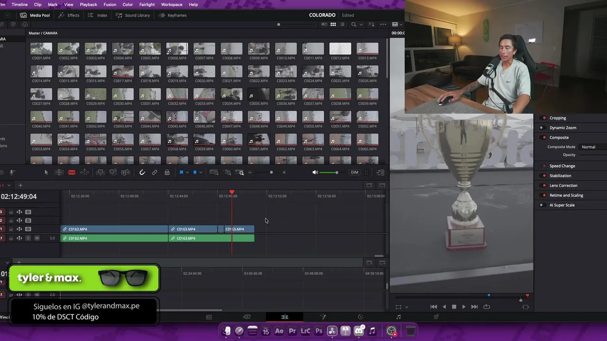The height and width of the screenshot is (341, 607).
Task: Toggle Cropping section enable dot
Action: (x=544, y=118)
